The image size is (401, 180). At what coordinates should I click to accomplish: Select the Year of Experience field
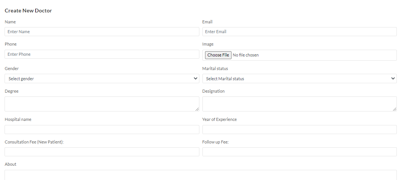pyautogui.click(x=299, y=130)
